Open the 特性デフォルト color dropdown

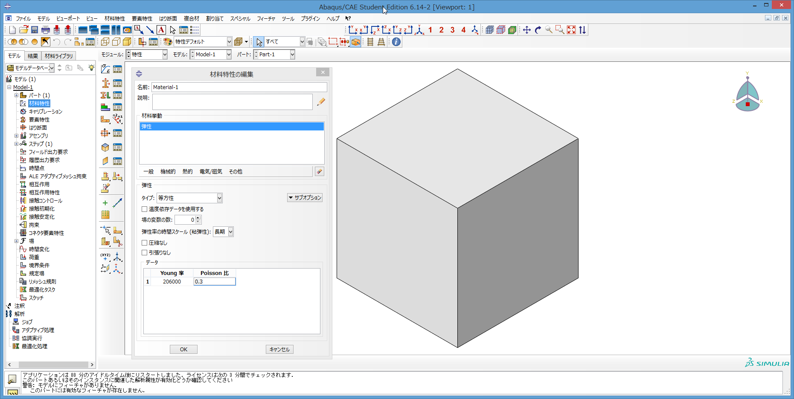[x=203, y=42]
